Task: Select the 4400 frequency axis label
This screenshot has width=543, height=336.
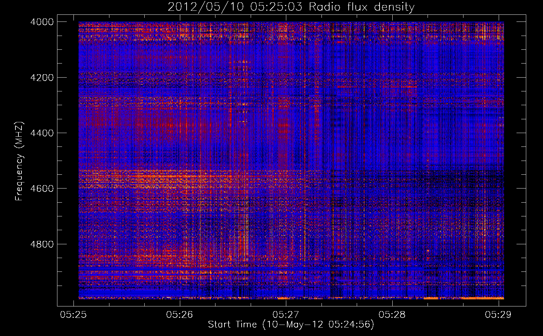Action: (x=42, y=133)
